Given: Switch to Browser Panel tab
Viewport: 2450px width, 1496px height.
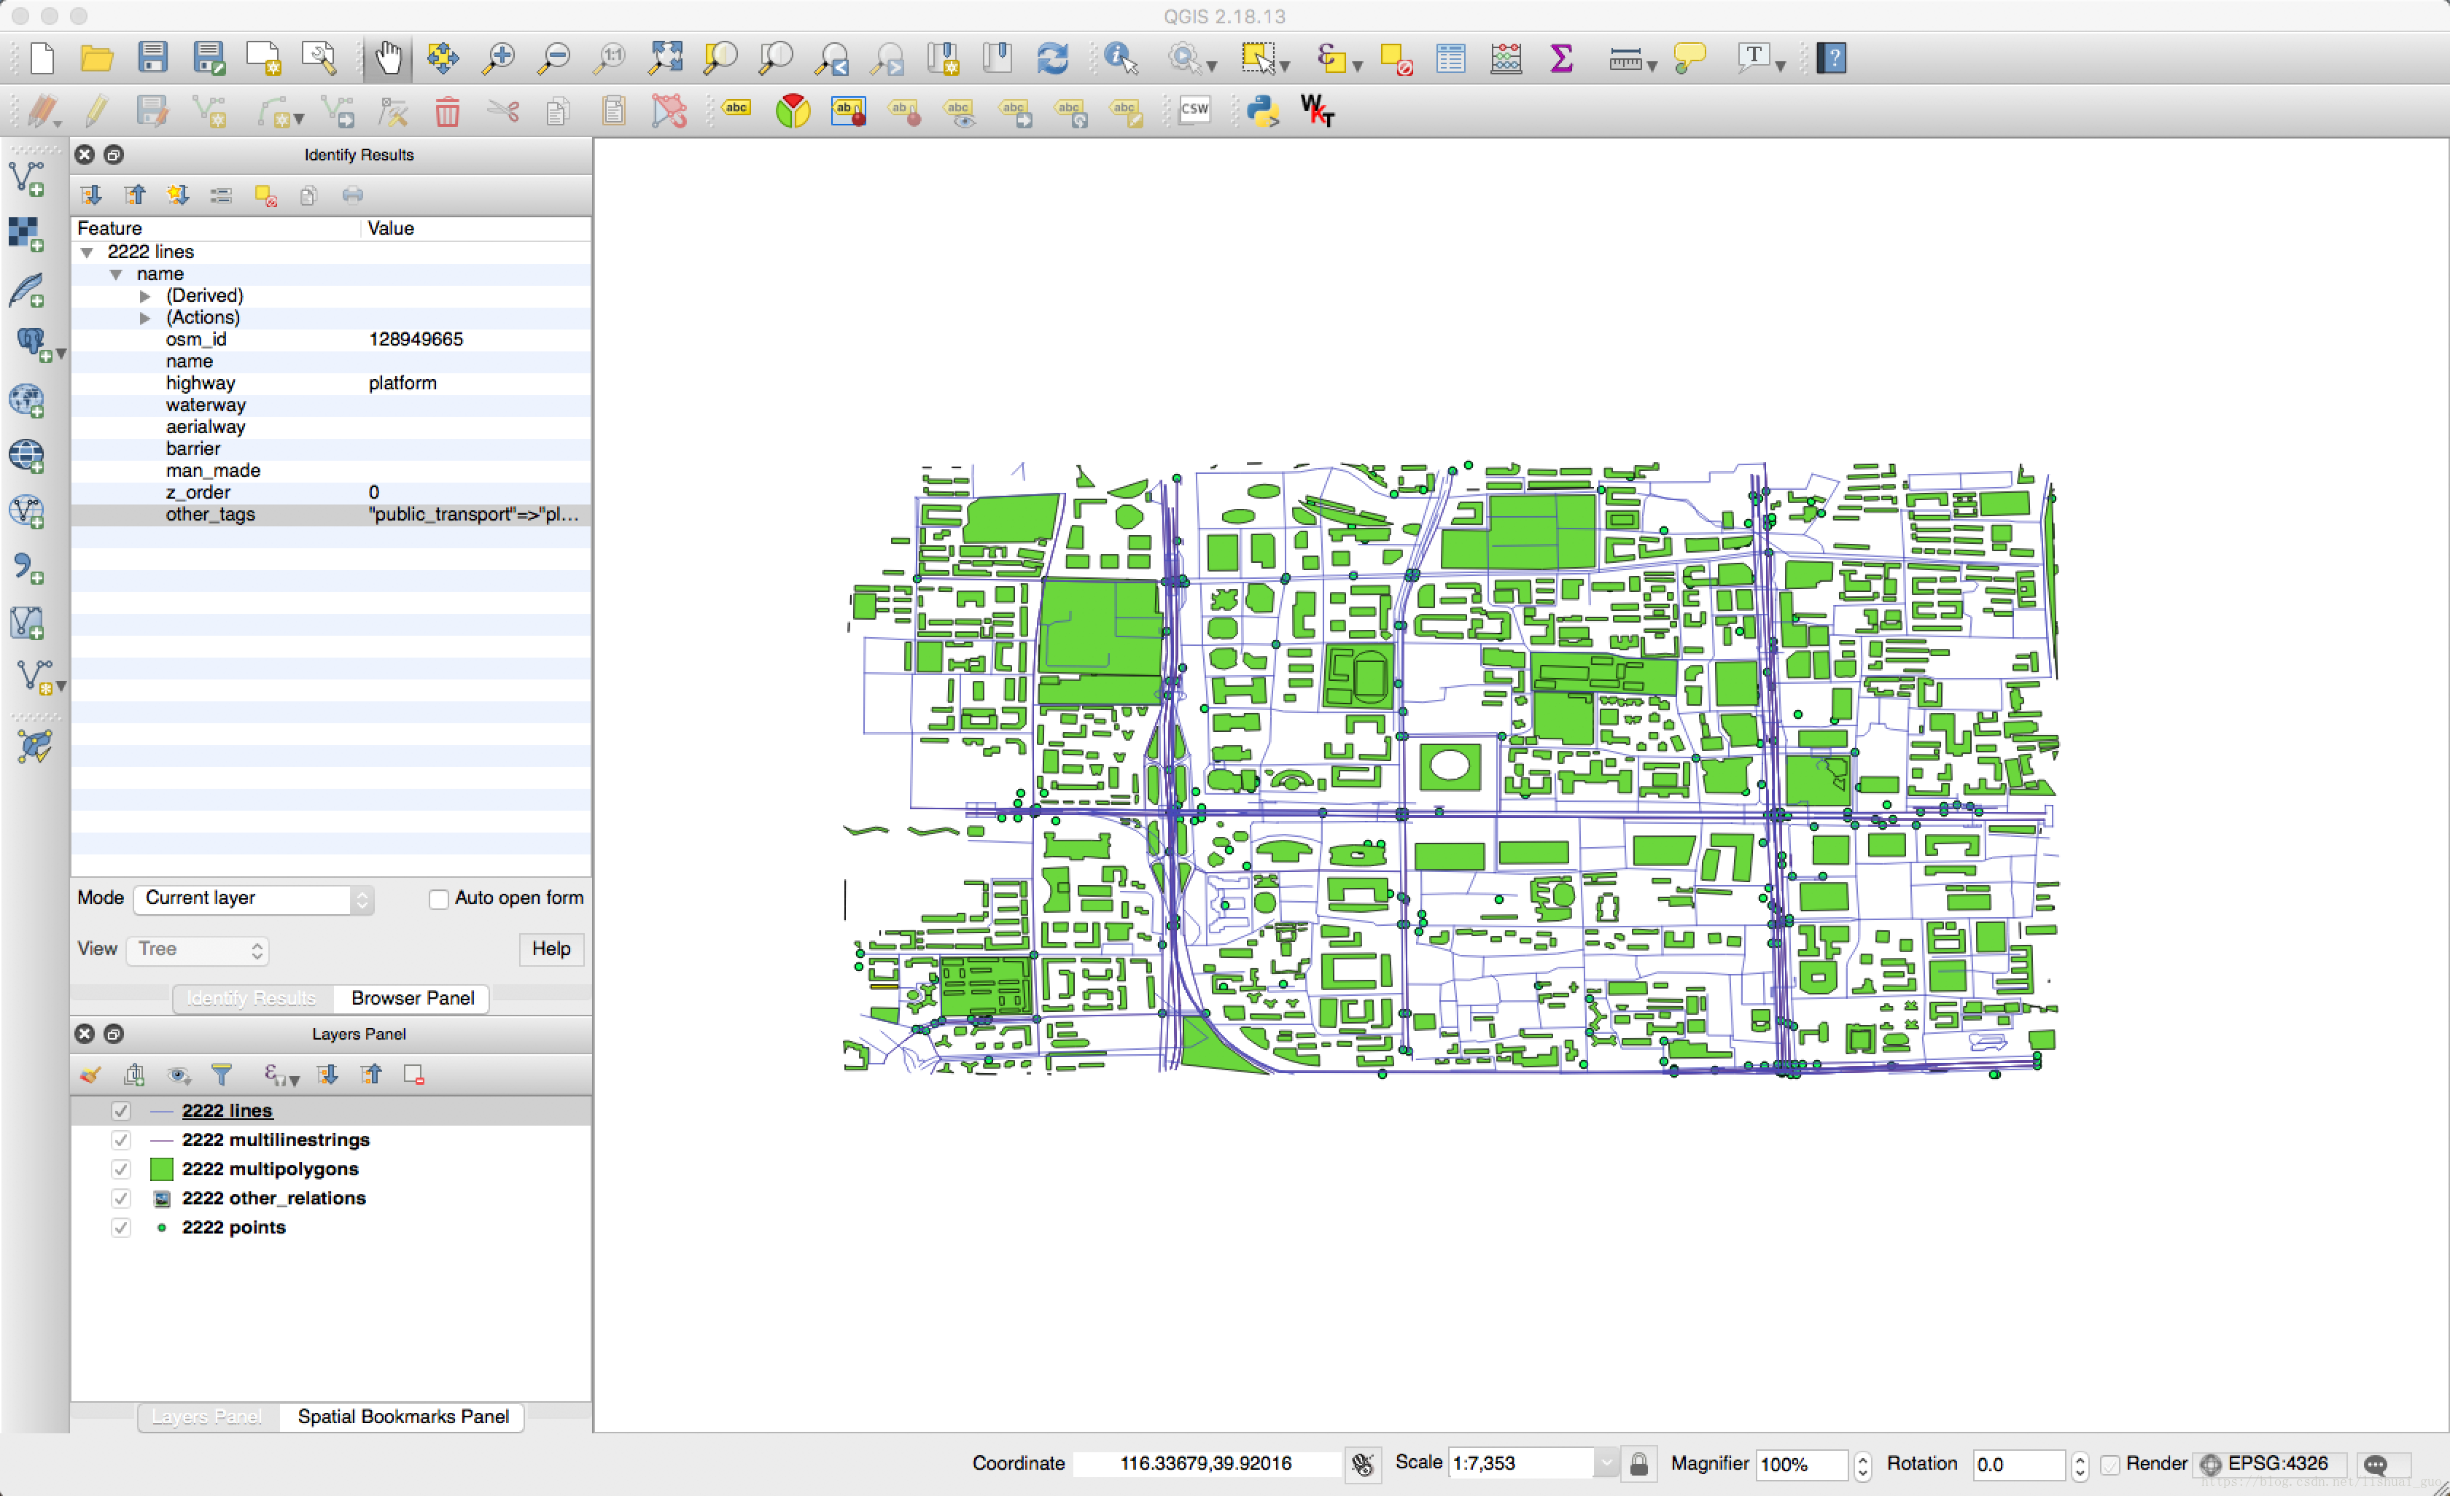Looking at the screenshot, I should click(412, 998).
